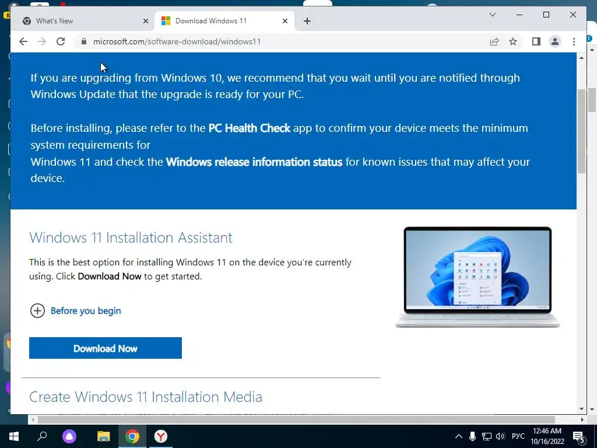Open taskbar search magnifier
This screenshot has width=597, height=448.
42,436
